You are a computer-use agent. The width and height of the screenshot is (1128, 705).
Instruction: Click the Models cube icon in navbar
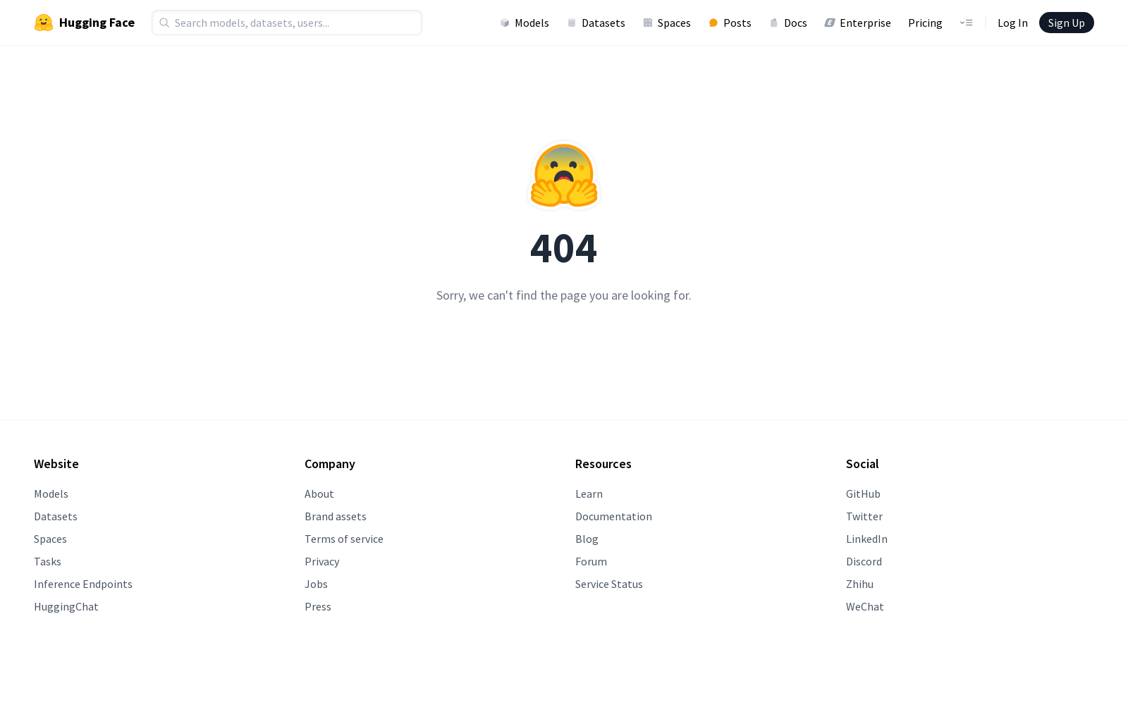[x=505, y=23]
